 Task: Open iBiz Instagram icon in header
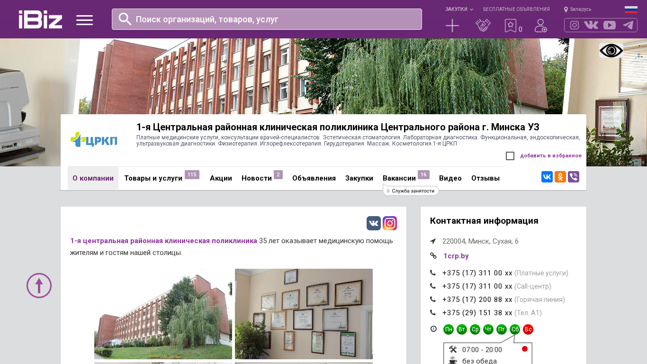pos(575,25)
